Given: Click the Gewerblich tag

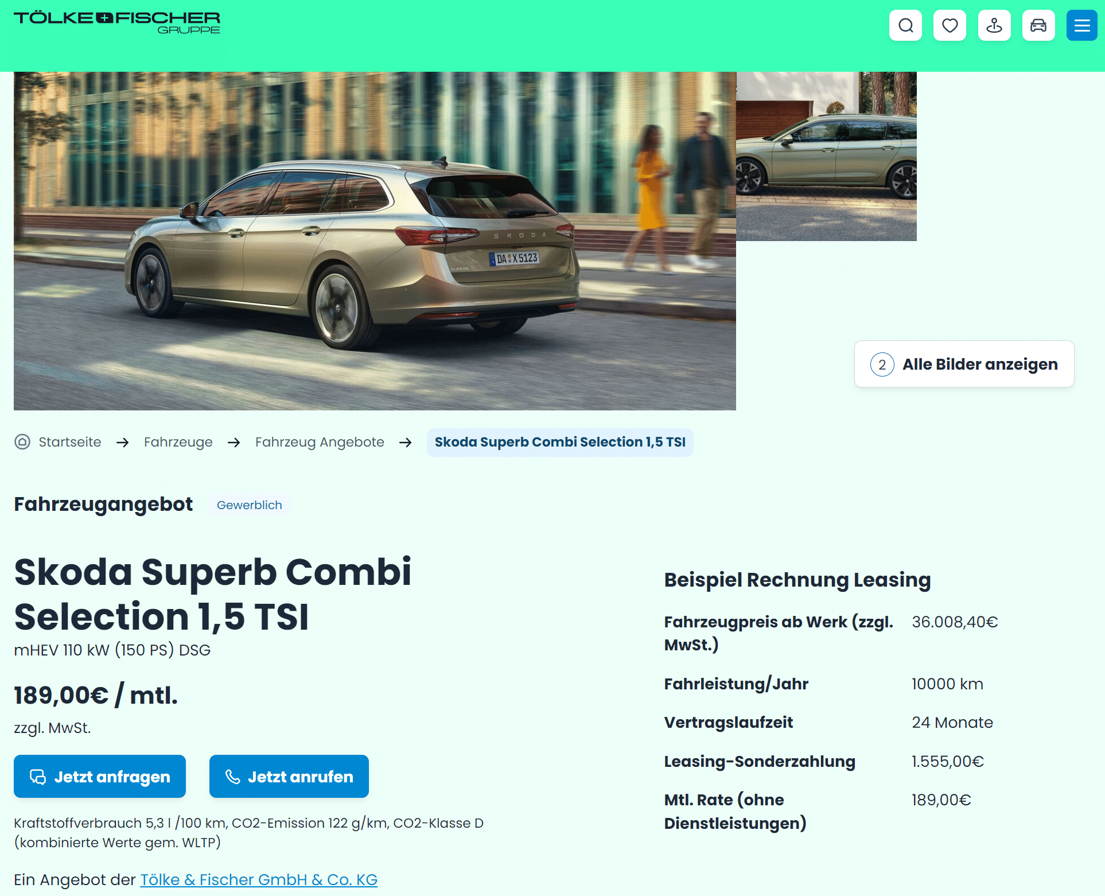Looking at the screenshot, I should pos(249,505).
